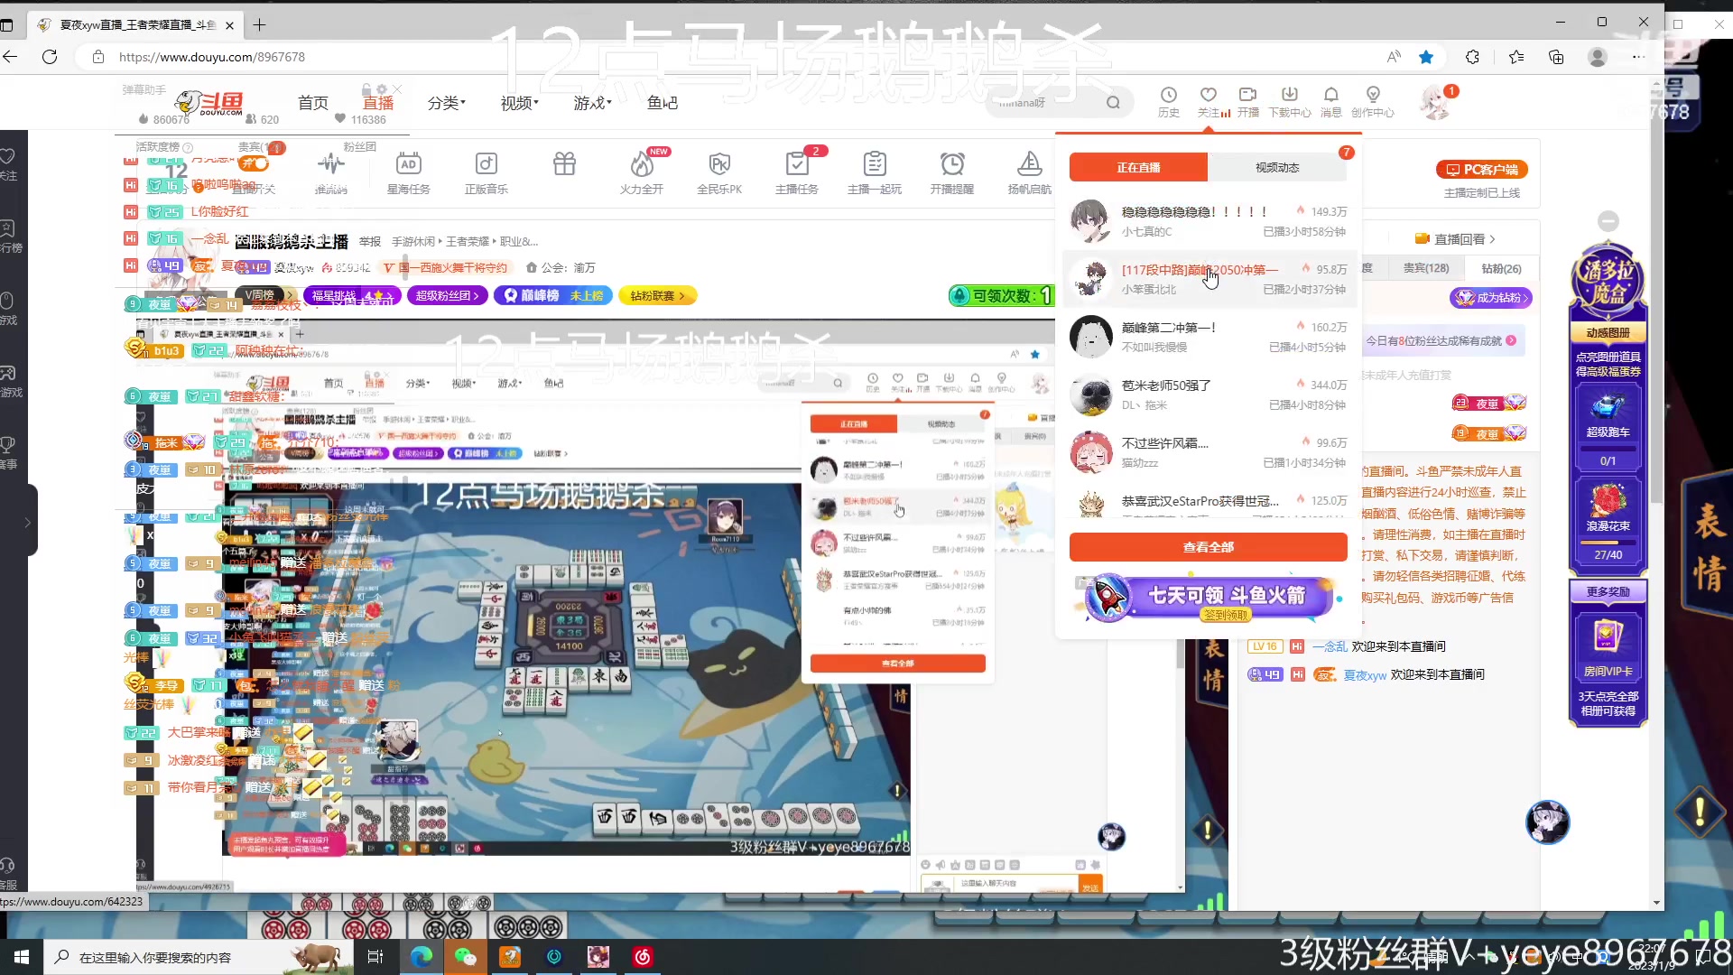Click the 查看全部 button

tap(1208, 547)
